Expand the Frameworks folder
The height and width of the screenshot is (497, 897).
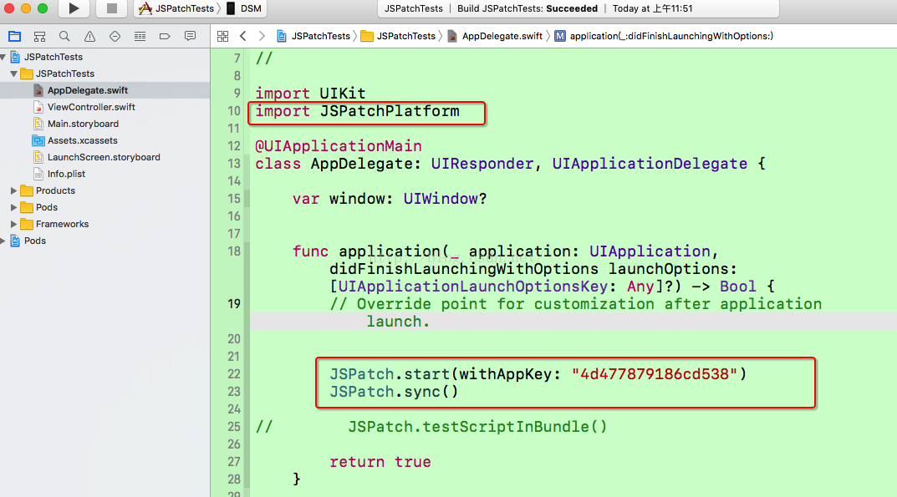[x=13, y=224]
